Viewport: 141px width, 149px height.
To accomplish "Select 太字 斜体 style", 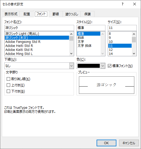I will click(89, 46).
